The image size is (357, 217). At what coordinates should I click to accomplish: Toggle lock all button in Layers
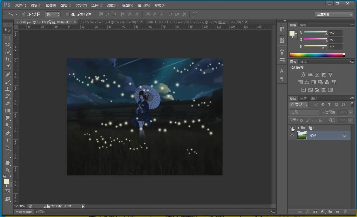click(320, 120)
